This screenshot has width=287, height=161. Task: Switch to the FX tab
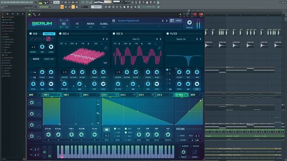pyautogui.click(x=77, y=24)
